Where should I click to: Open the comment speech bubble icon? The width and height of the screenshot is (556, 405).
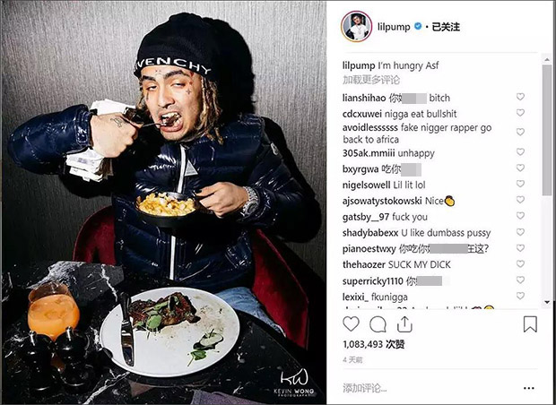tap(378, 323)
